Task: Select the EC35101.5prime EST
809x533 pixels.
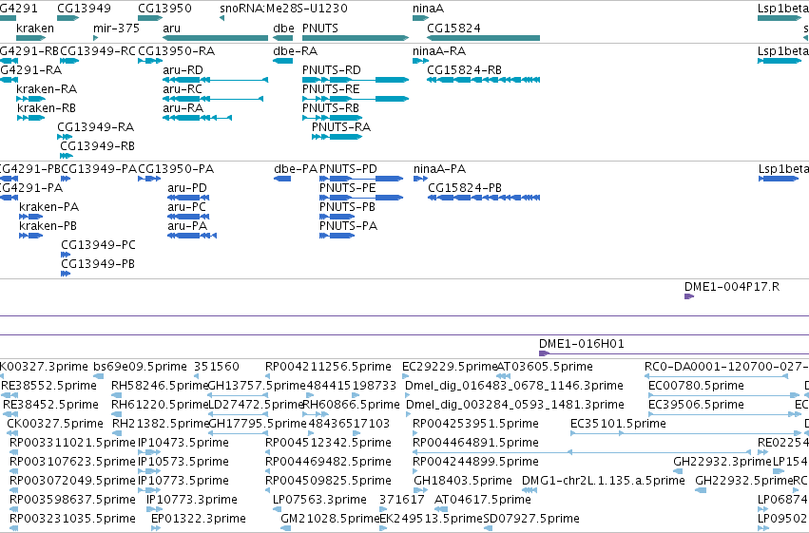Action: pos(686,433)
